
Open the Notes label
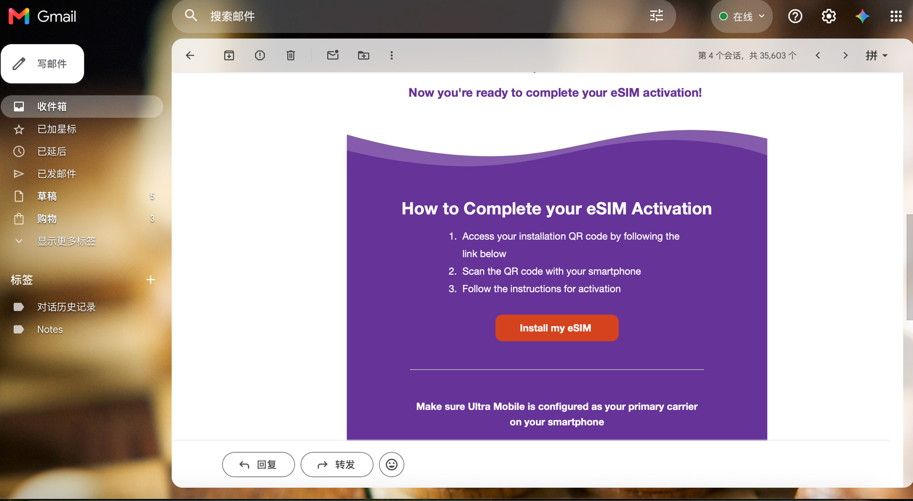82,329
